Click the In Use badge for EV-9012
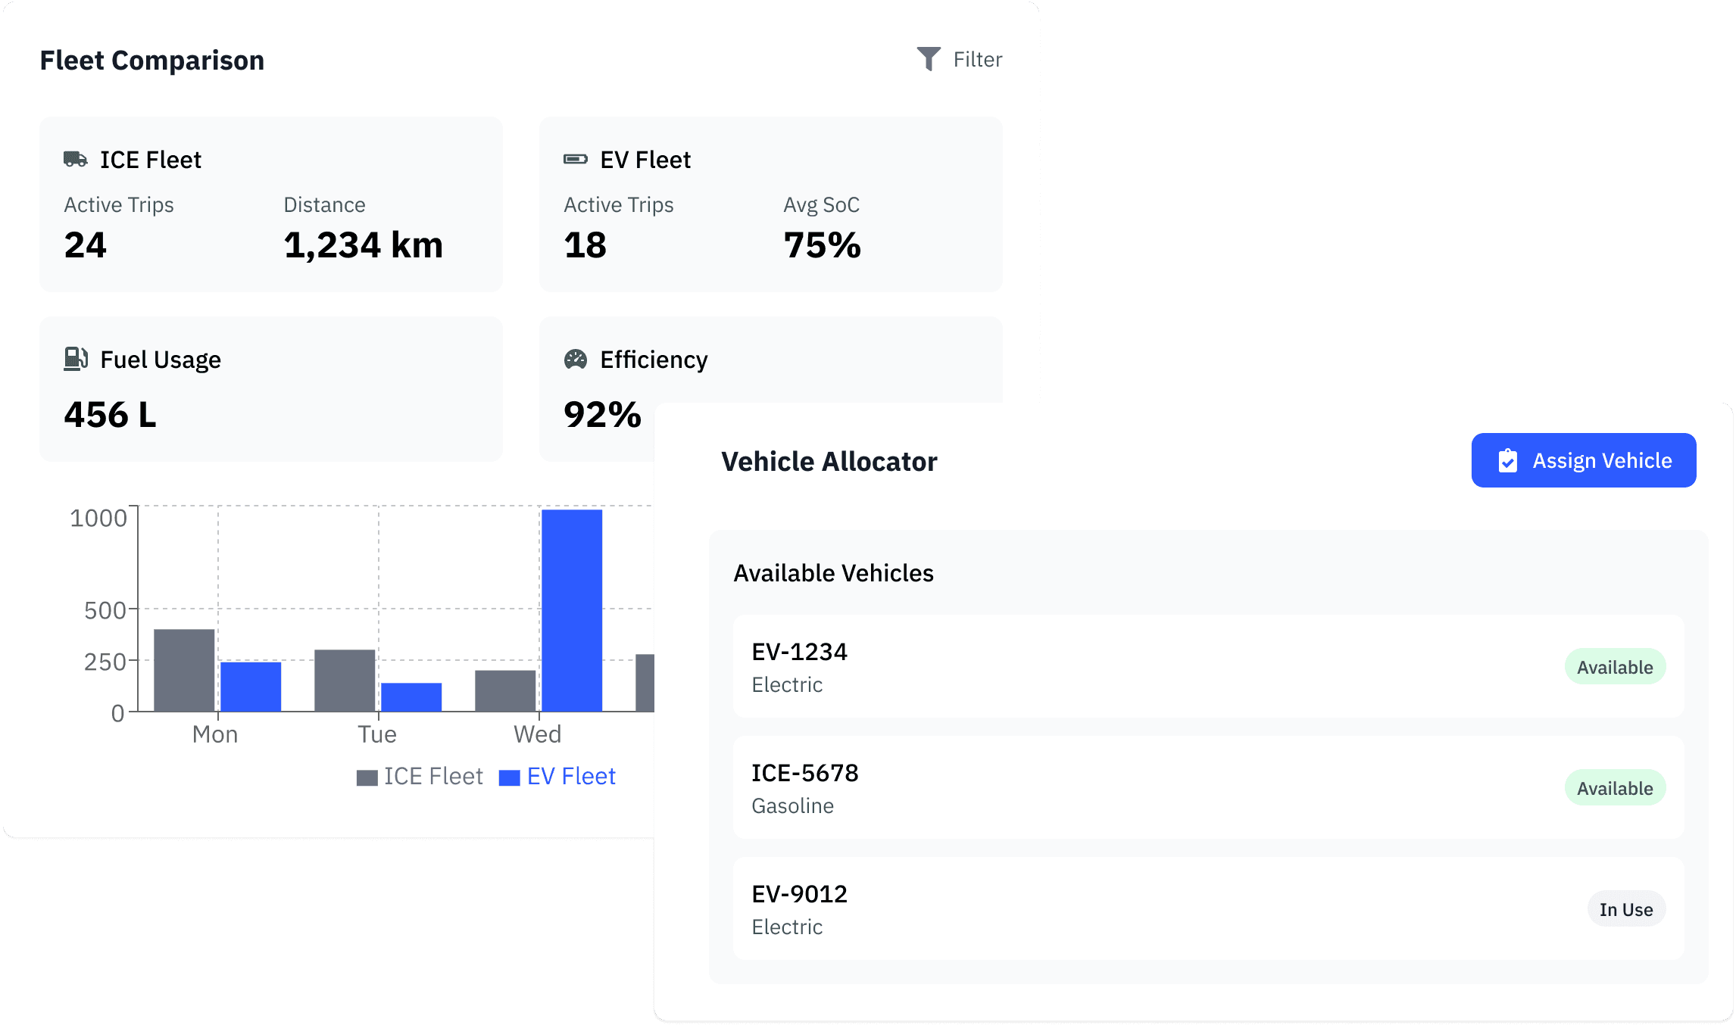 [1626, 909]
